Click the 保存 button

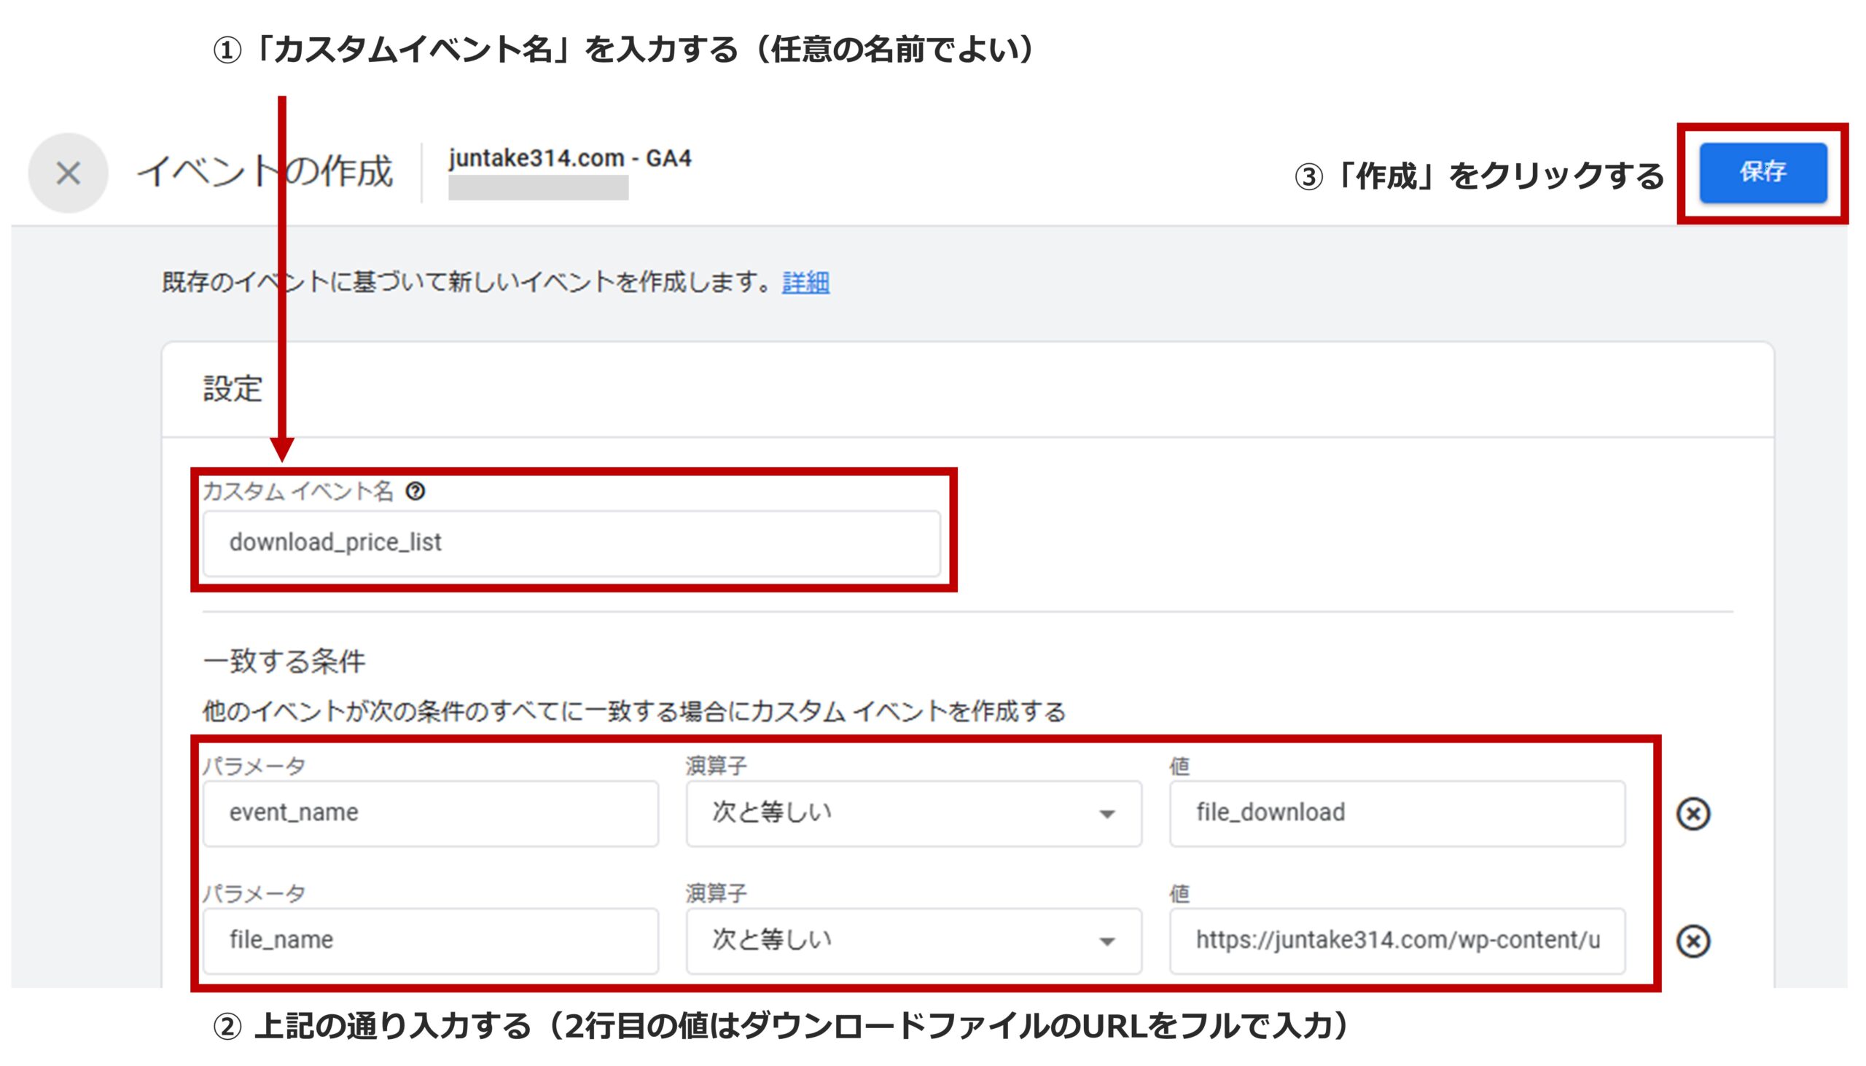[1762, 173]
